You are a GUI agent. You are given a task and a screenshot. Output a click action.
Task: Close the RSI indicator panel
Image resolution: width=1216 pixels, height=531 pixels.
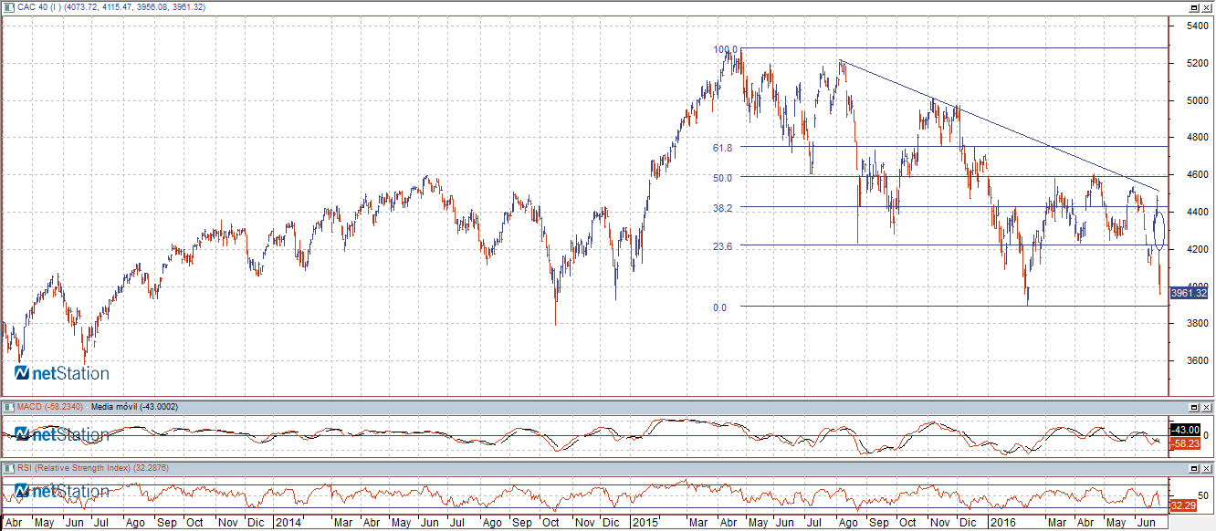tap(1206, 467)
